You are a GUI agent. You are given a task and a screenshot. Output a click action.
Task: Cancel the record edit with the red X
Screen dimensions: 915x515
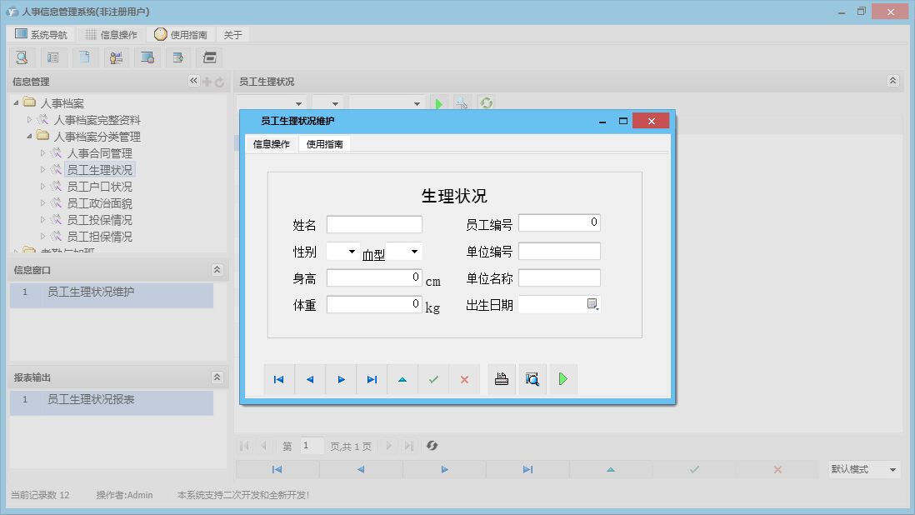(x=464, y=379)
